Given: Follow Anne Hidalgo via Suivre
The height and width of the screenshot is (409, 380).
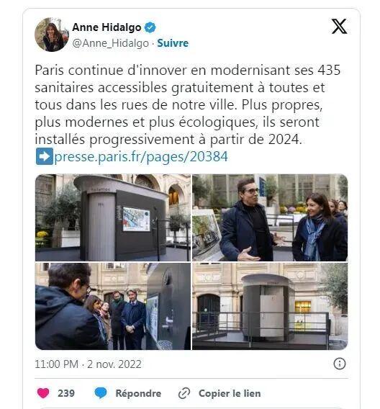Looking at the screenshot, I should [173, 43].
